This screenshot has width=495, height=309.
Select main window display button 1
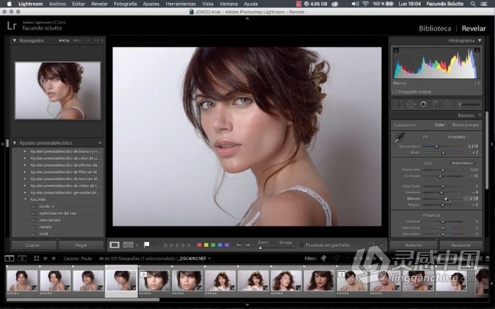point(9,258)
